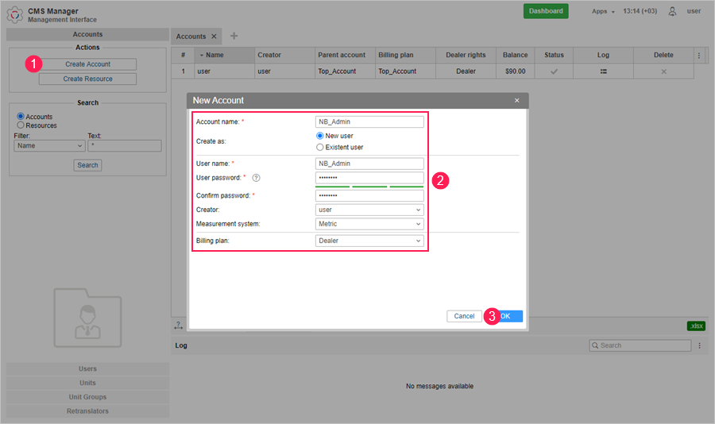Export table using the .xlsx button
715x424 pixels.
point(696,326)
